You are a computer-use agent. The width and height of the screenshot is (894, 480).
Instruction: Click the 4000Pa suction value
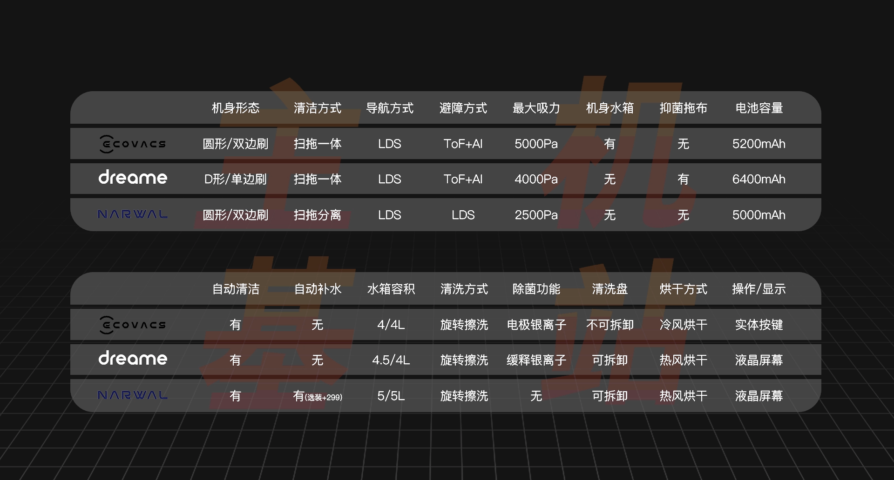536,180
